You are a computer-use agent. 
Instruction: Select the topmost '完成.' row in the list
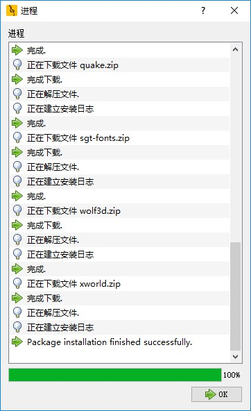click(120, 50)
